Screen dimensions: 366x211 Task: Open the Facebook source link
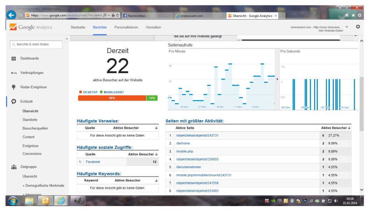point(93,162)
